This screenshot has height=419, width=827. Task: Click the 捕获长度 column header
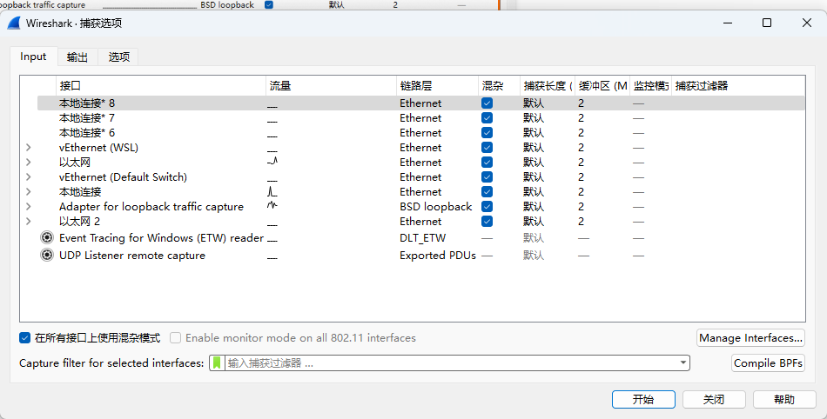tap(548, 86)
